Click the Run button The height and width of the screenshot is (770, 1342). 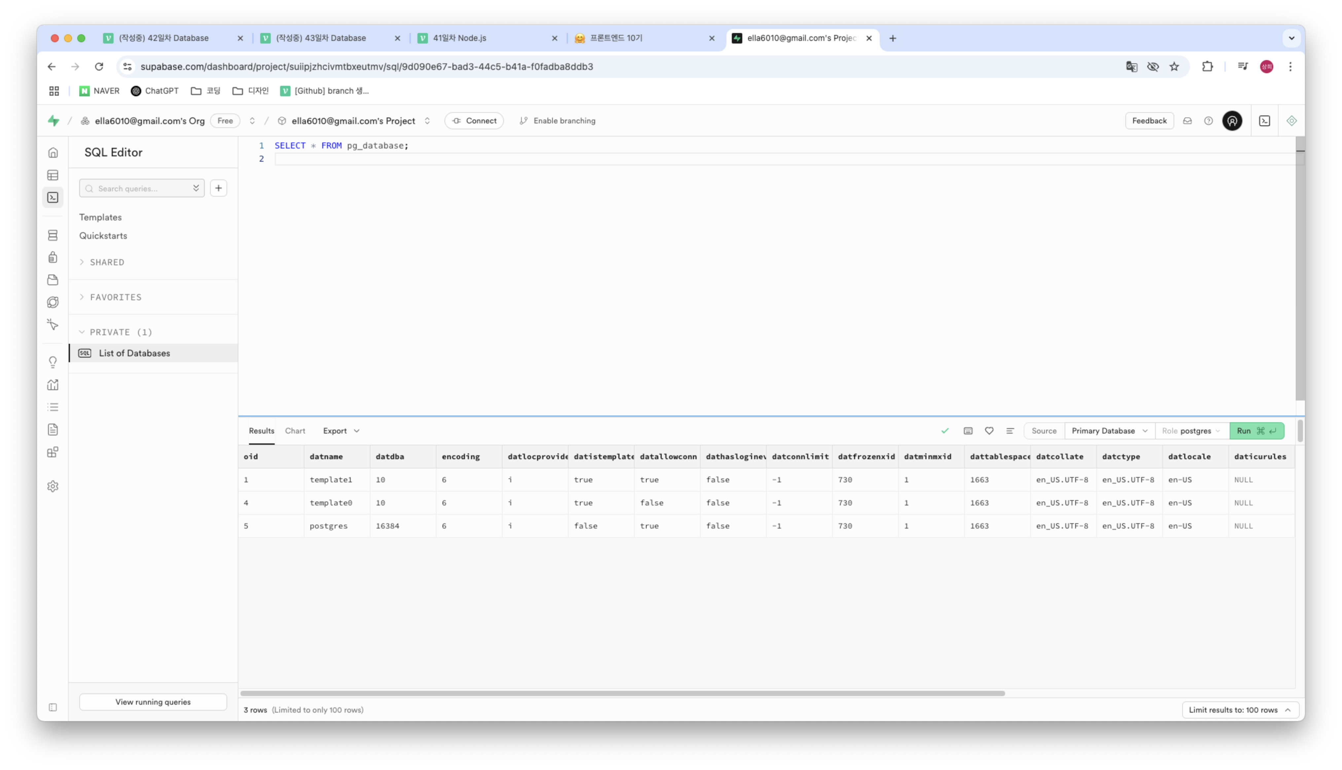(1256, 431)
